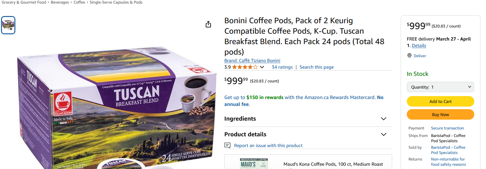Screen dimensions: 486x169
Task: Click the orange star rating icons
Action: click(x=245, y=67)
